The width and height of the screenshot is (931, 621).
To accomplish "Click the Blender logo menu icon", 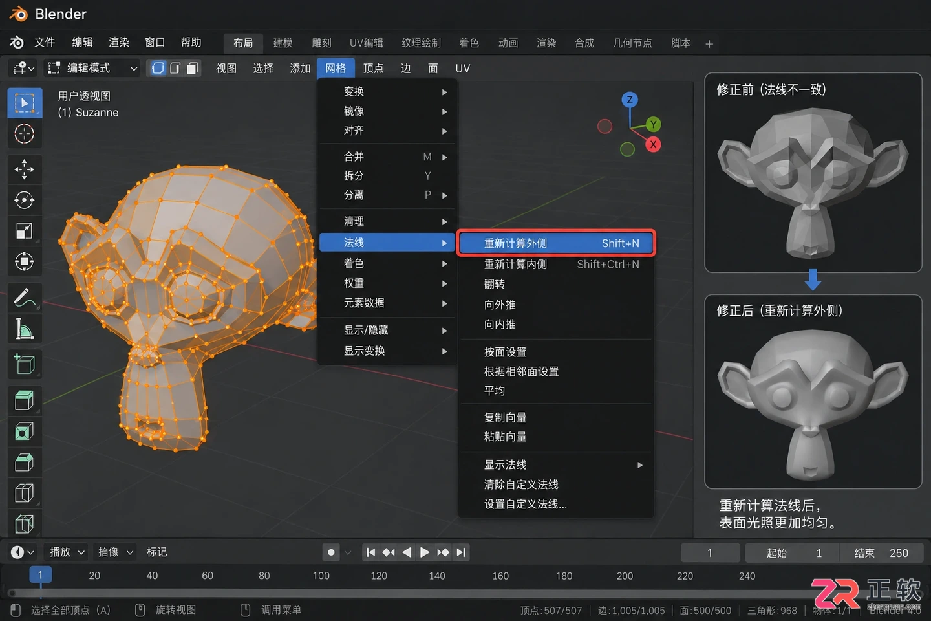I will 17,43.
